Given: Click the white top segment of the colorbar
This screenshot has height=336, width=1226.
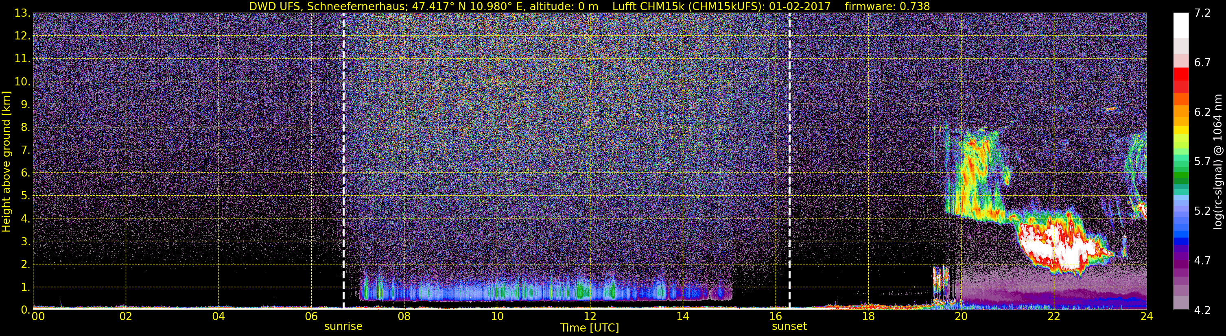Looking at the screenshot, I should click(x=1181, y=25).
